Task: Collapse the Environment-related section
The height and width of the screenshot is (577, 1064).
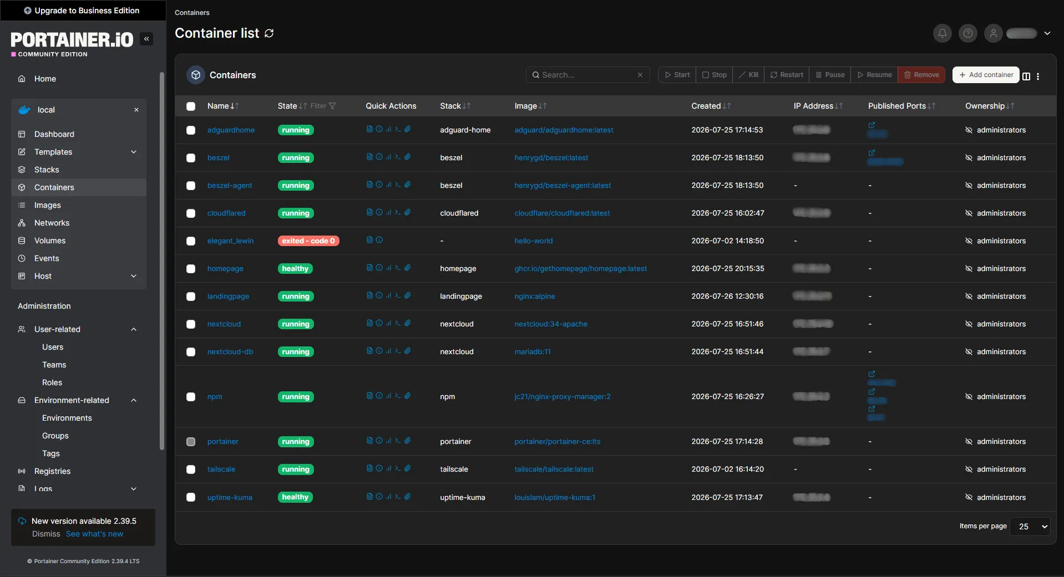Action: point(134,400)
